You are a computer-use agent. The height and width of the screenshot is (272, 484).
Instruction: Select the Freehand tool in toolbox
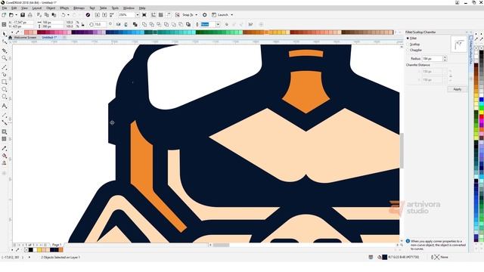pyautogui.click(x=5, y=67)
